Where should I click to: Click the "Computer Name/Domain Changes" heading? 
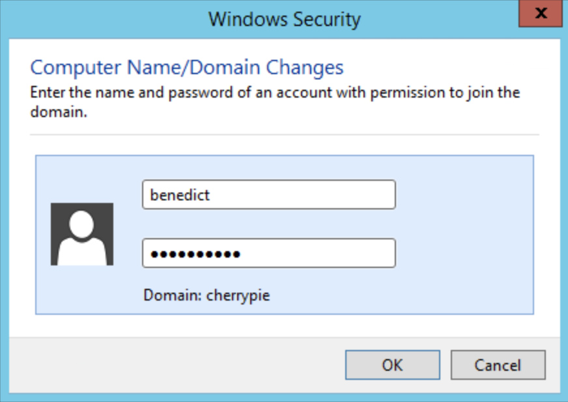[187, 67]
